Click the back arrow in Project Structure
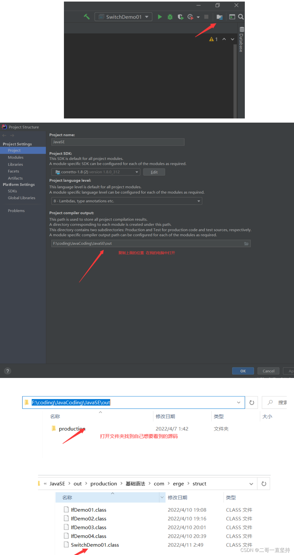The image size is (294, 555). 4,135
